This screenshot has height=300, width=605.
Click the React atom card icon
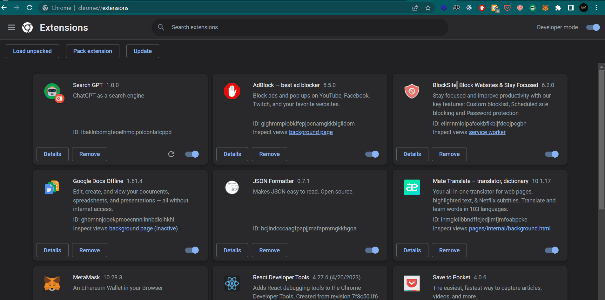(x=232, y=283)
